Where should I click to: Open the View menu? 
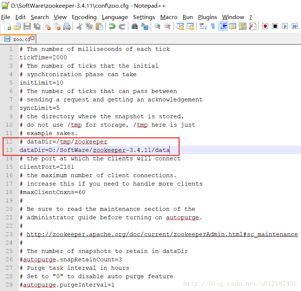pos(60,17)
